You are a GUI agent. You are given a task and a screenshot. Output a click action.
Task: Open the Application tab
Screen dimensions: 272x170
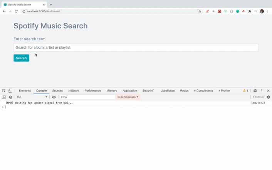130,91
